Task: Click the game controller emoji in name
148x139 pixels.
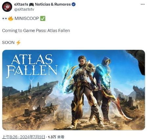Action: [32, 5]
